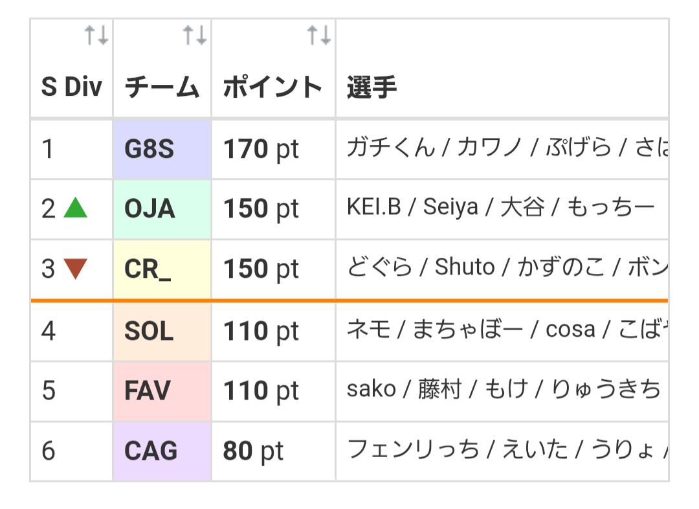Screen dimensions: 699x509
Task: Click the G8S team cell
Action: coord(162,150)
